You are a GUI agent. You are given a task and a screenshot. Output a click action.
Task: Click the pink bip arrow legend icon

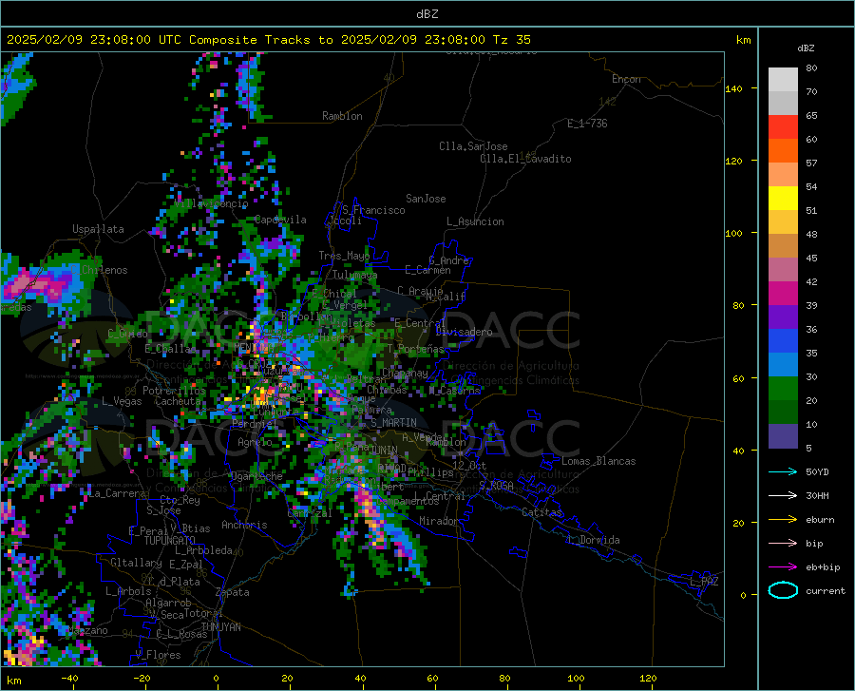click(783, 544)
